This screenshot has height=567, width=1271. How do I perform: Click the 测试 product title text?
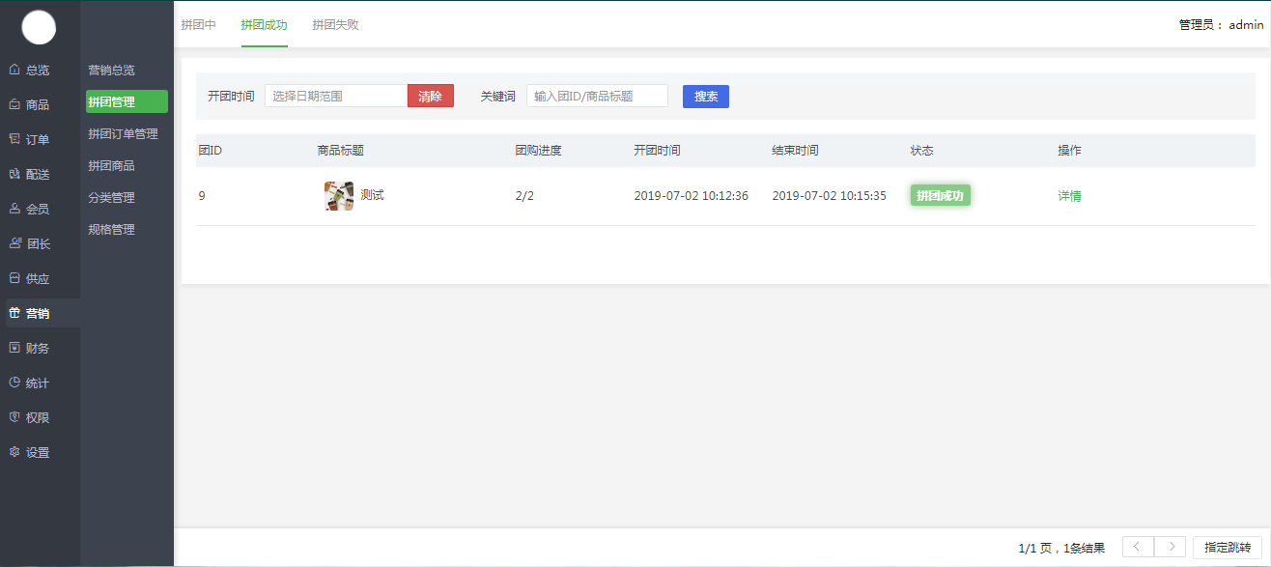pyautogui.click(x=372, y=195)
